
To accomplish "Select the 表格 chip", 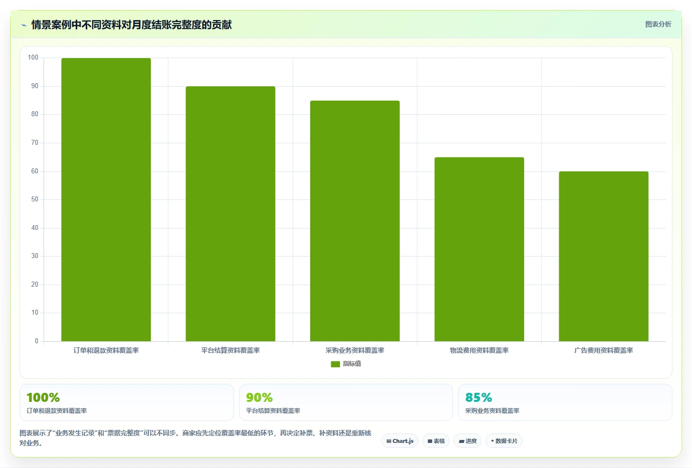I will 436,441.
